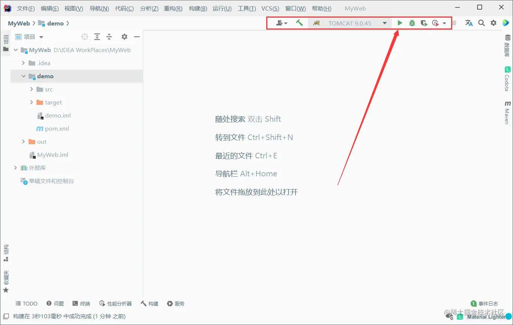
Task: Expand the src folder
Action: click(x=31, y=89)
